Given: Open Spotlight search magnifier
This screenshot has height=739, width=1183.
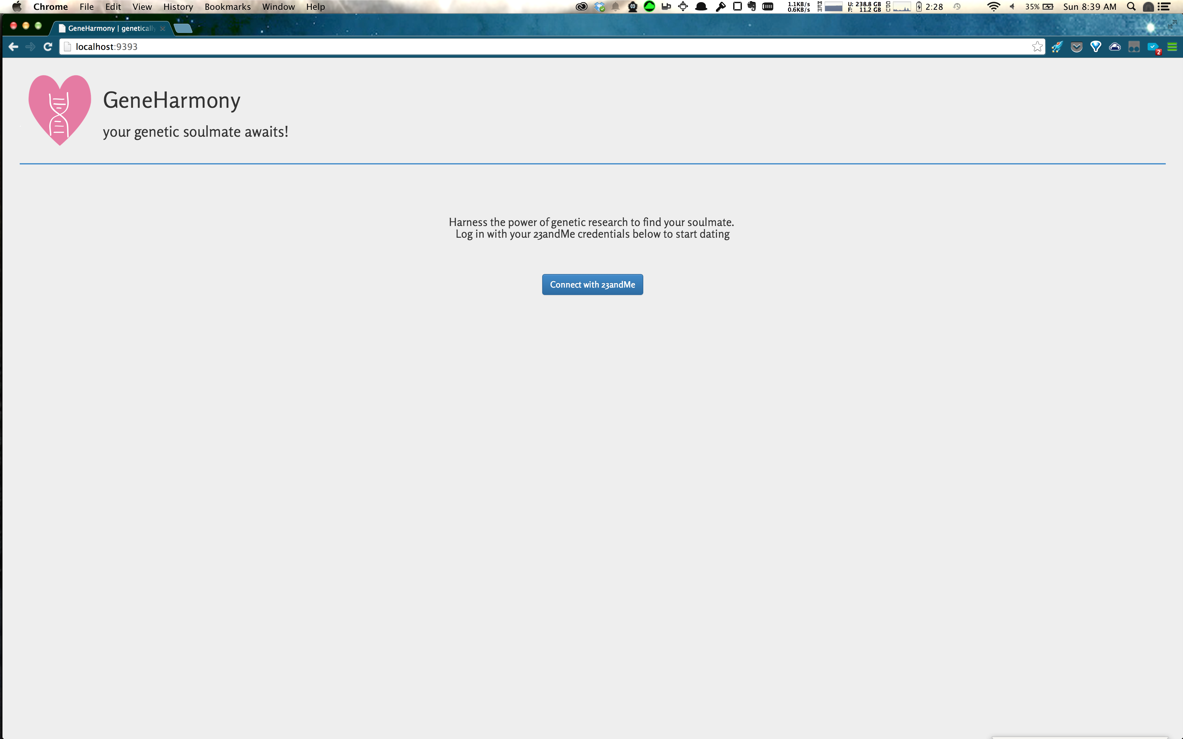Looking at the screenshot, I should (1131, 7).
